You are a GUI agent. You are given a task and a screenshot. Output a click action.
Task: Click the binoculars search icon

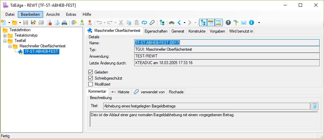click(172, 22)
